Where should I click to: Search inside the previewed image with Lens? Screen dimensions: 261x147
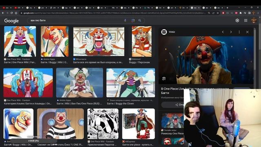tap(164, 78)
